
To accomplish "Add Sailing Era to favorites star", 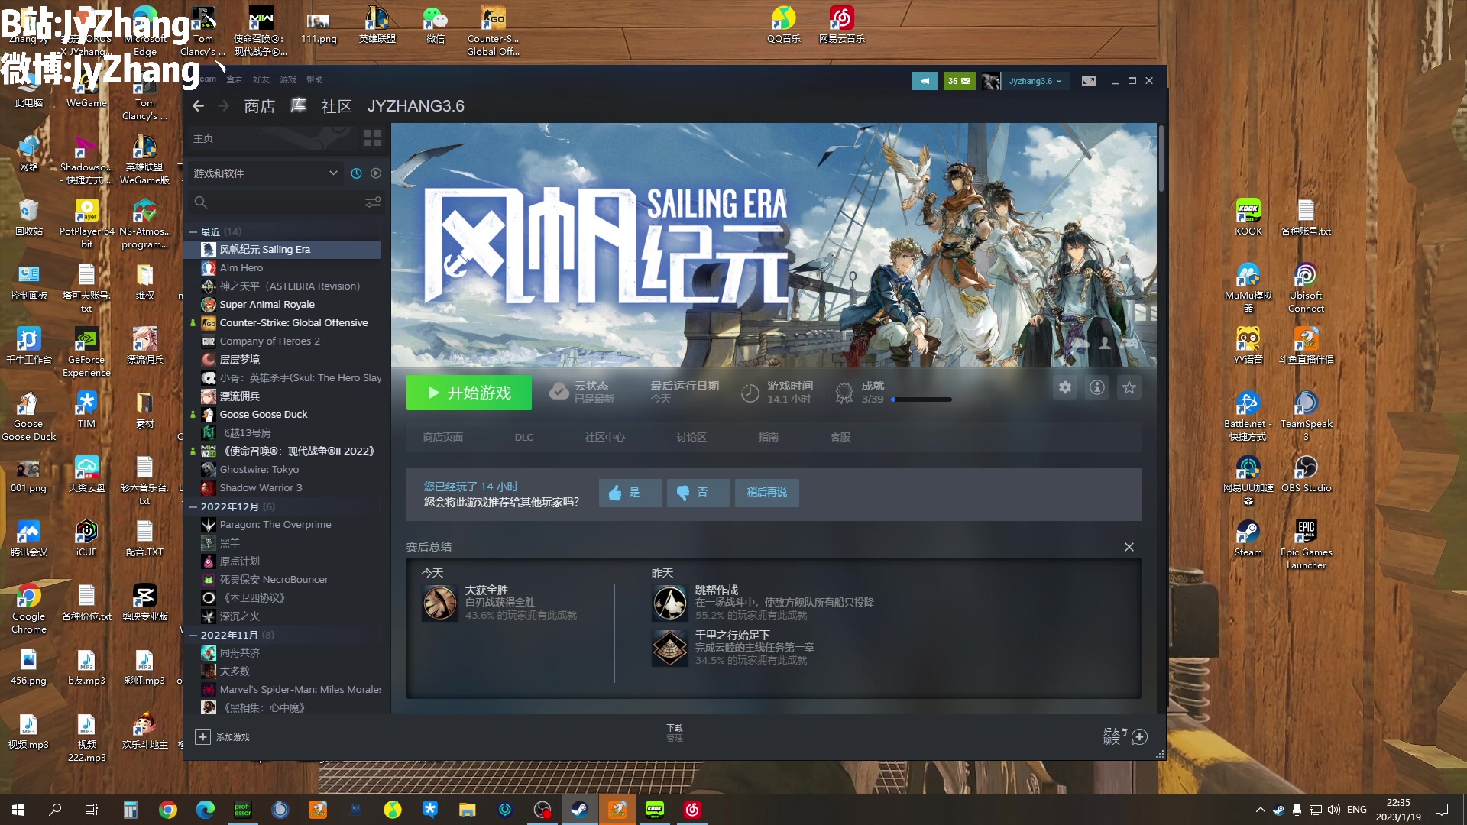I will pyautogui.click(x=1129, y=388).
